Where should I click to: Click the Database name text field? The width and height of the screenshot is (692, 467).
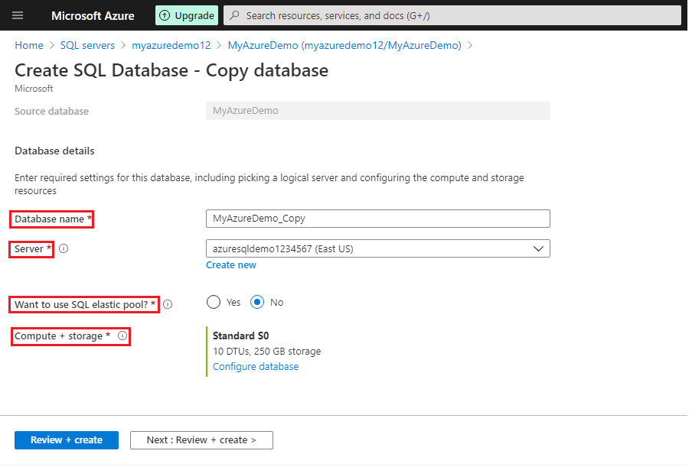(378, 219)
